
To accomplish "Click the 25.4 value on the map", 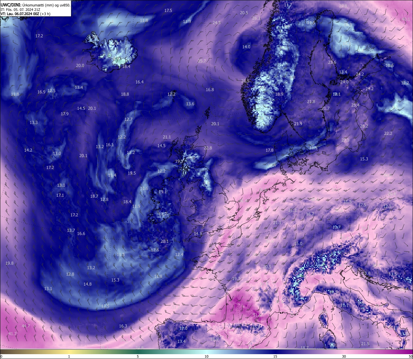I will click(x=355, y=105).
